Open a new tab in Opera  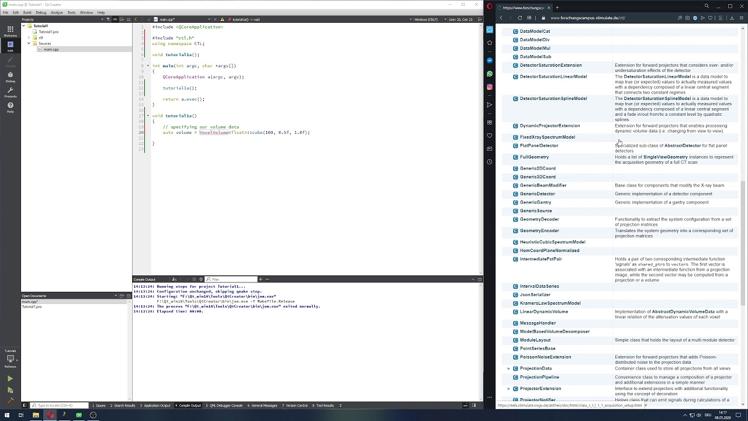[557, 8]
